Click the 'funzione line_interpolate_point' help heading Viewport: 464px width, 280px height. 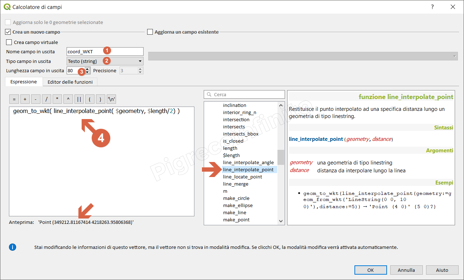pyautogui.click(x=406, y=97)
